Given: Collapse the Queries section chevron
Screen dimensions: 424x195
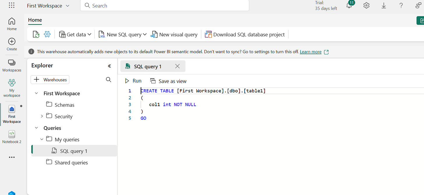Looking at the screenshot, I should [x=36, y=128].
